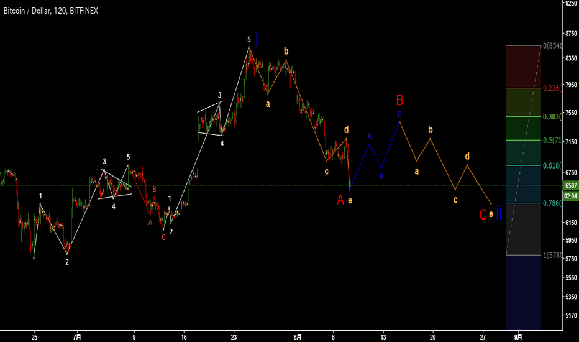Click the 16 date label on time axis
579x342 pixels.
(184, 337)
